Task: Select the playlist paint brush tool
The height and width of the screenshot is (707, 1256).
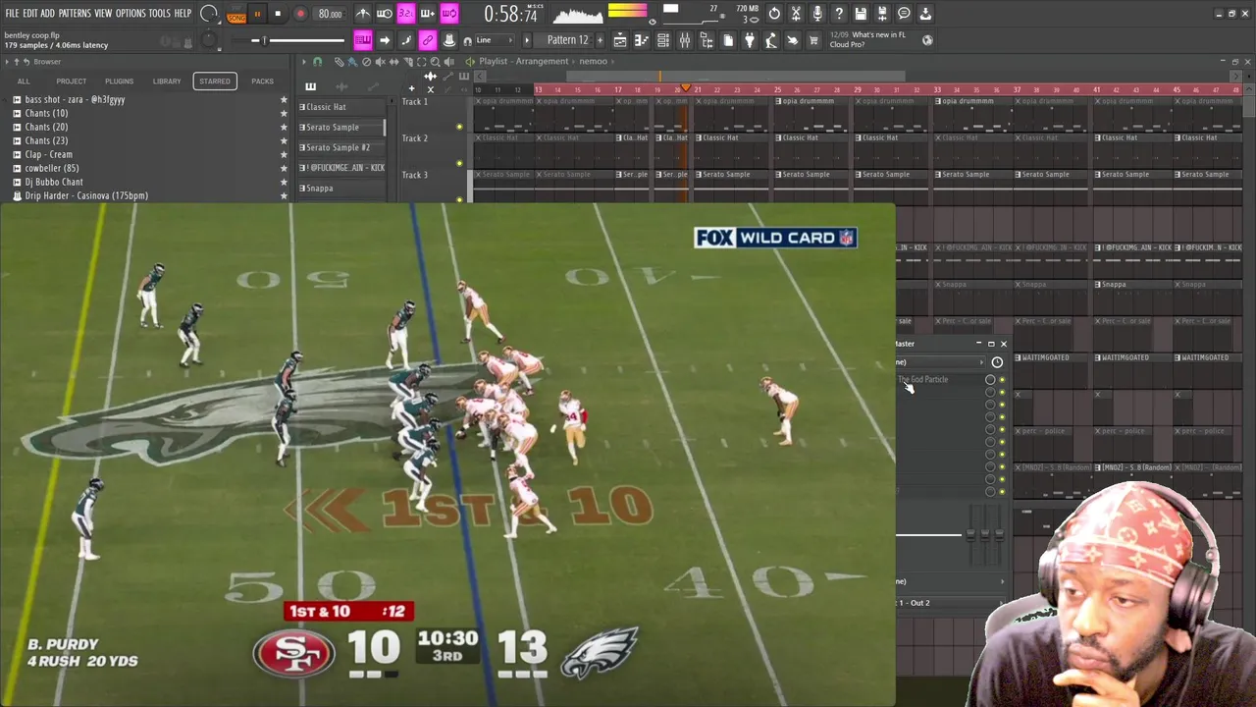Action: pyautogui.click(x=352, y=62)
